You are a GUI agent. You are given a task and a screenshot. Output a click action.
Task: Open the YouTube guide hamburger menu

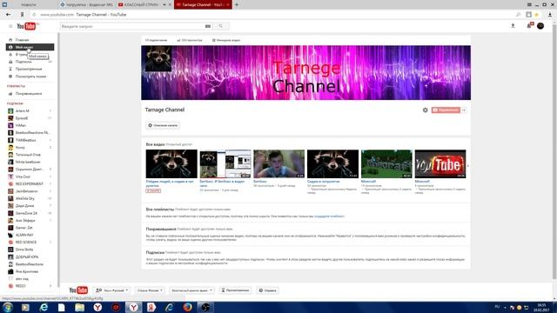pos(10,26)
